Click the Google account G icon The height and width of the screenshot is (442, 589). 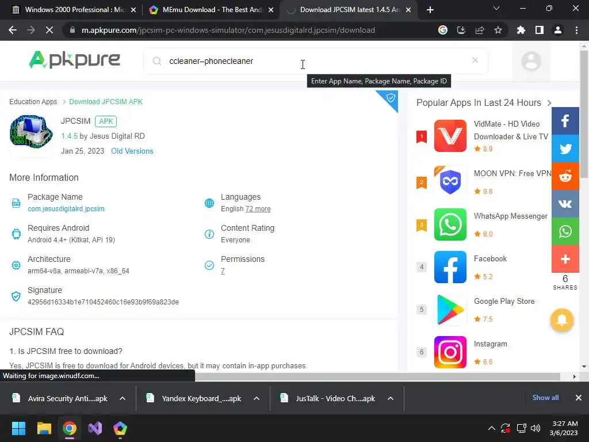point(442,30)
